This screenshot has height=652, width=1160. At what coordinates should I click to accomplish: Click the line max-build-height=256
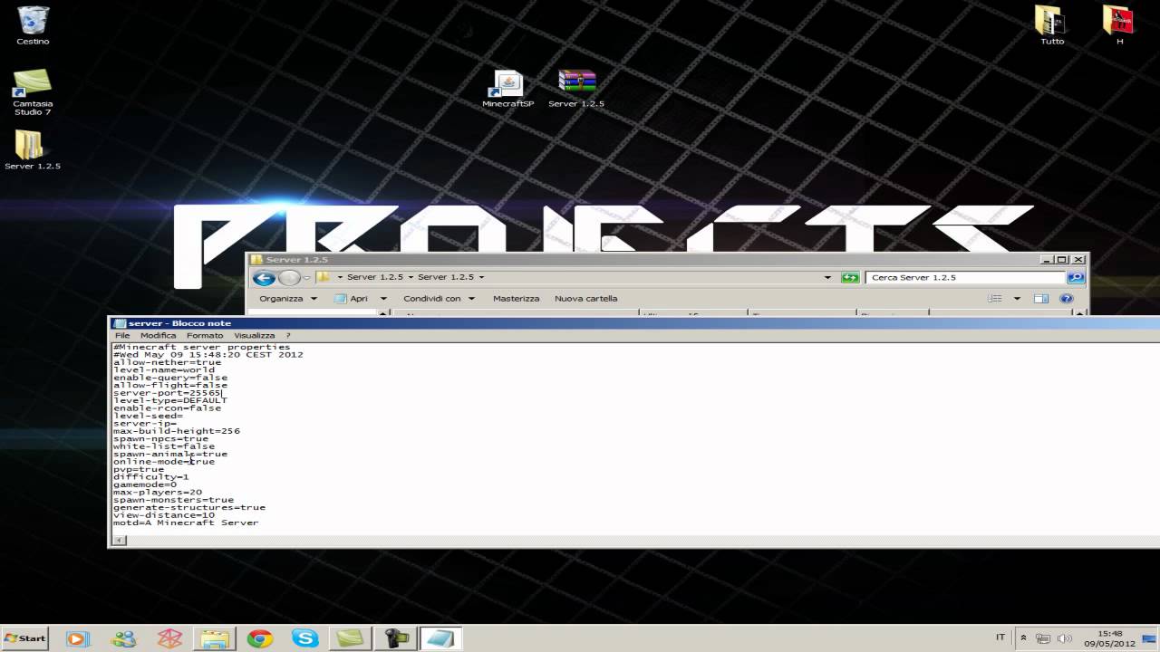pos(177,431)
